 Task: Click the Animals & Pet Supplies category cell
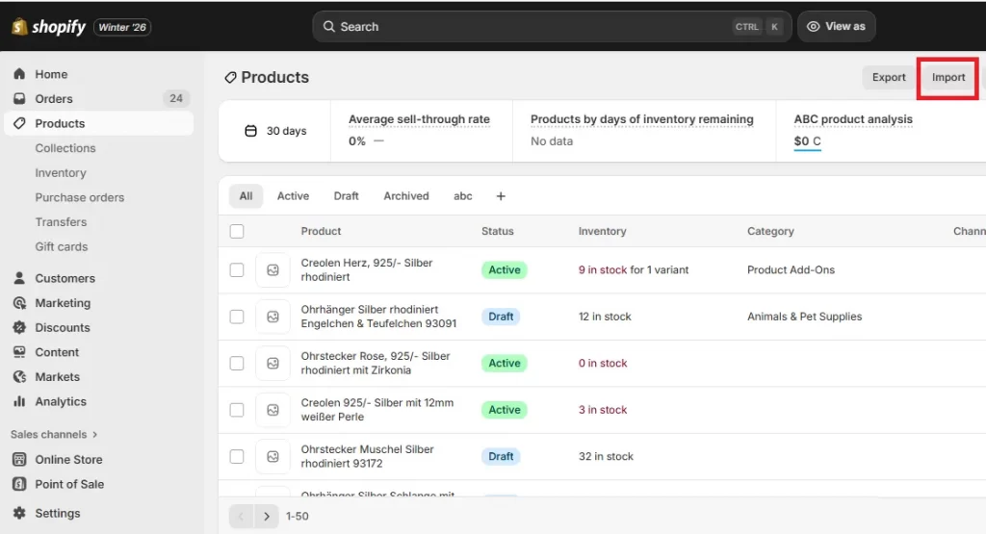point(804,317)
